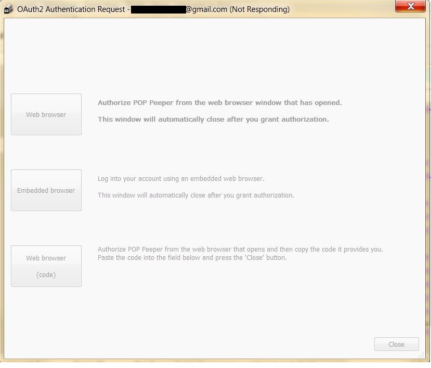Click the resize grip in window corner
431x368 pixels.
pyautogui.click(x=422, y=355)
